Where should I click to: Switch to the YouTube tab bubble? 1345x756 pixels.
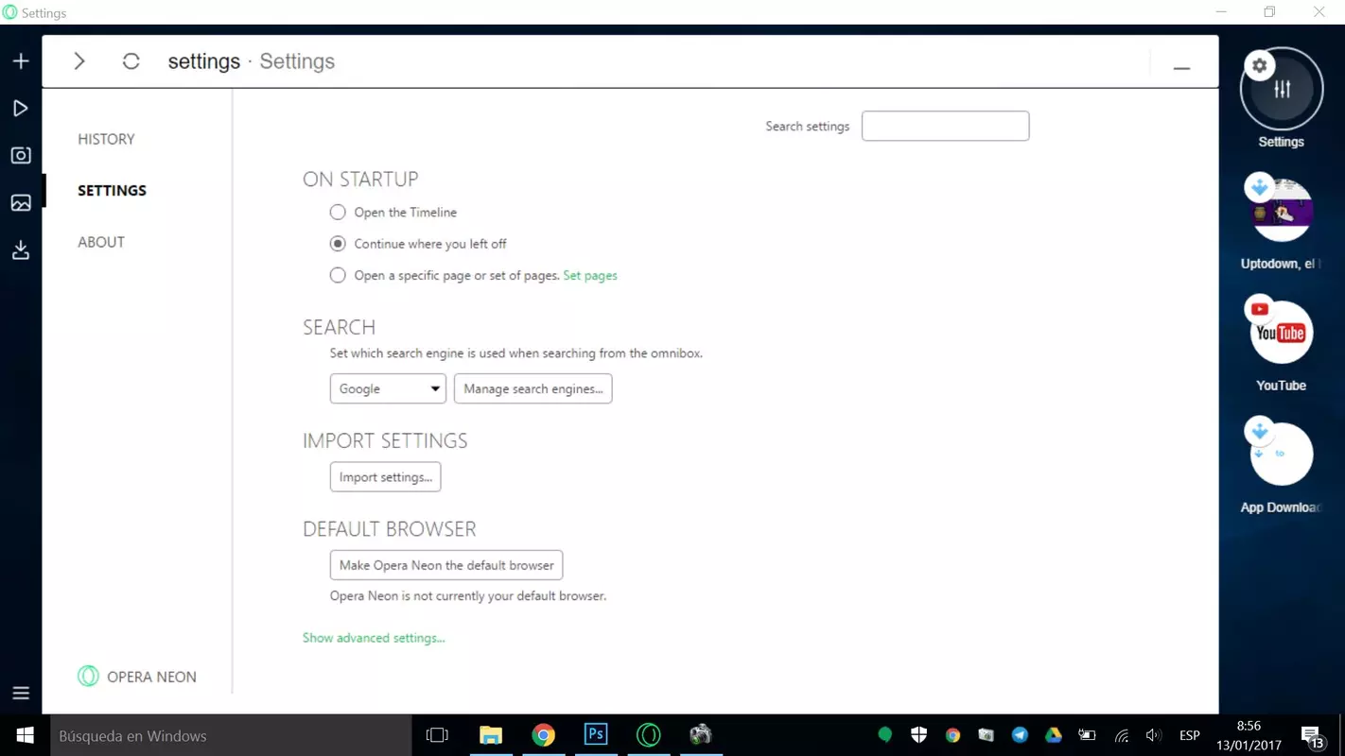tap(1282, 332)
